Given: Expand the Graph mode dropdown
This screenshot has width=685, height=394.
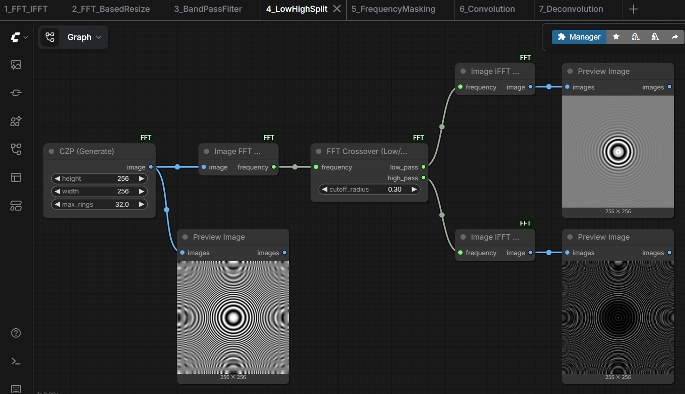Looking at the screenshot, I should [x=98, y=37].
